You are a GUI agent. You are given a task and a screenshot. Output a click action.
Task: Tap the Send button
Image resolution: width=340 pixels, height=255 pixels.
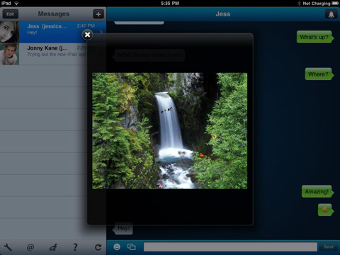point(328,246)
